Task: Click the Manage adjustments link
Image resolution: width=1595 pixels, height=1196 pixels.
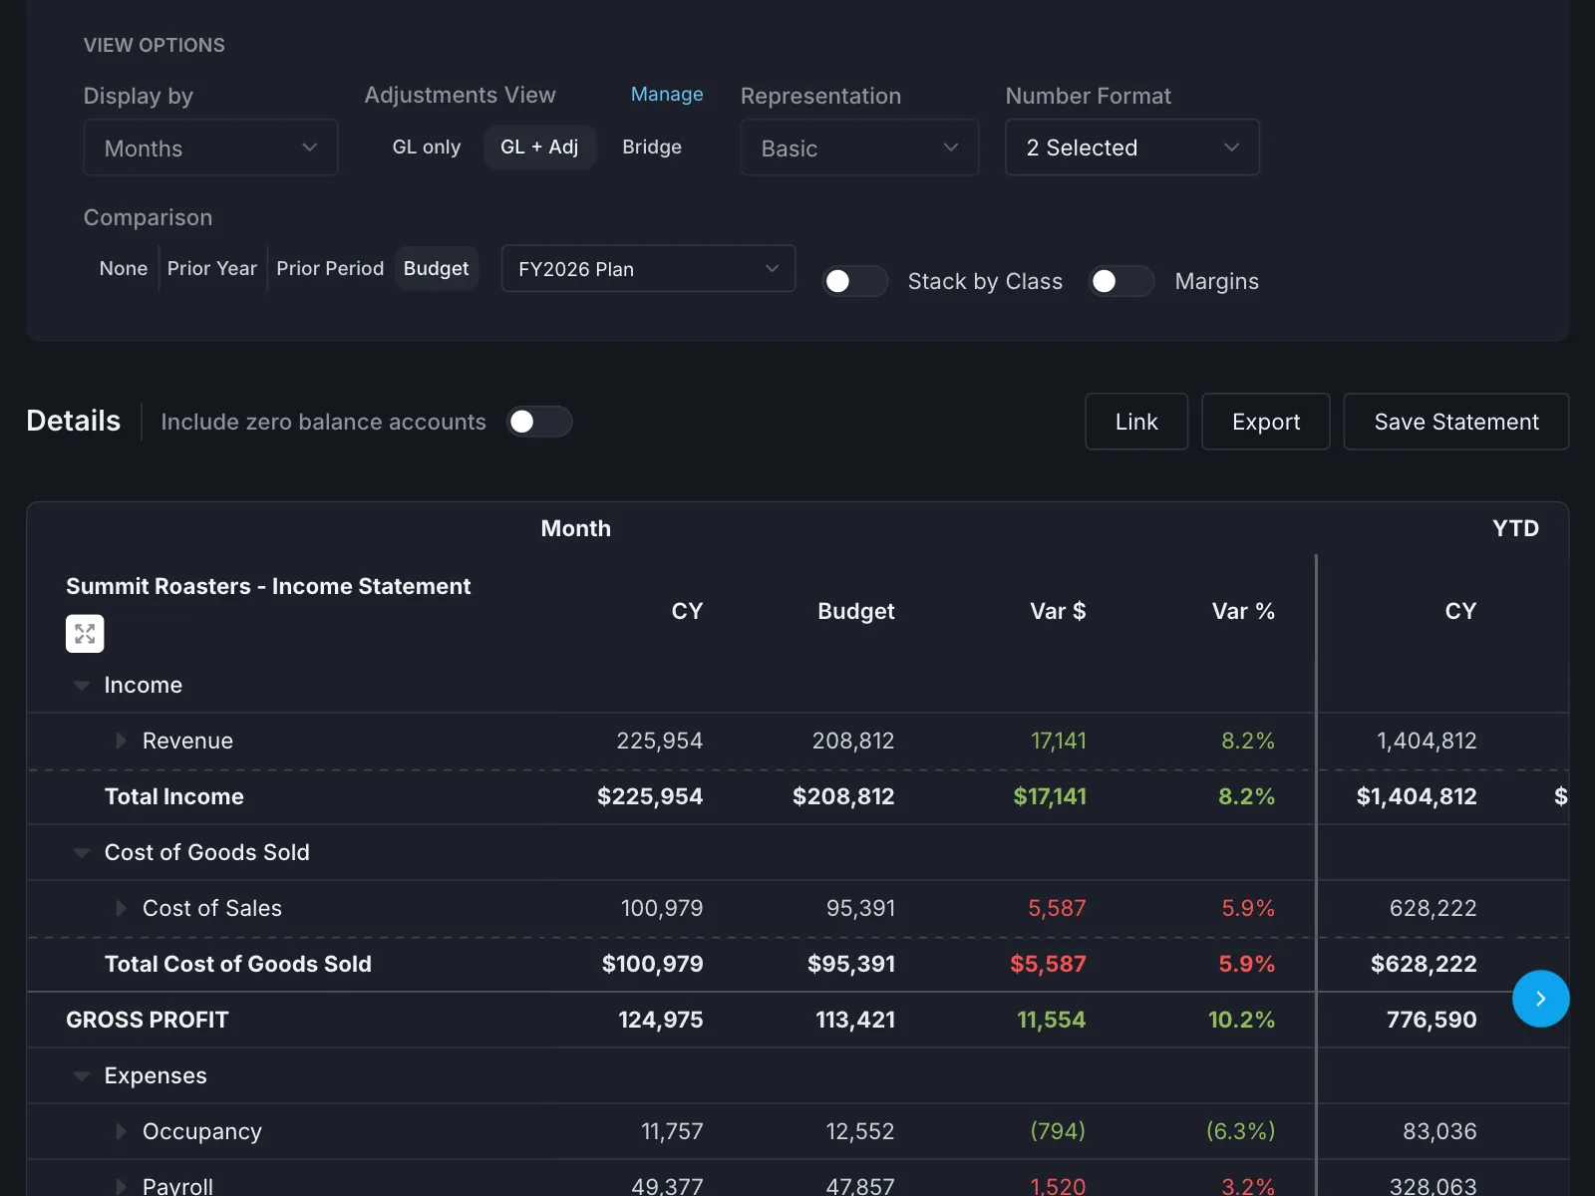Action: click(x=667, y=94)
